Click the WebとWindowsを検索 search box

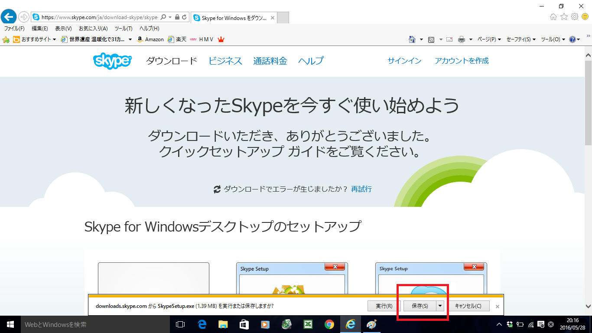point(95,324)
